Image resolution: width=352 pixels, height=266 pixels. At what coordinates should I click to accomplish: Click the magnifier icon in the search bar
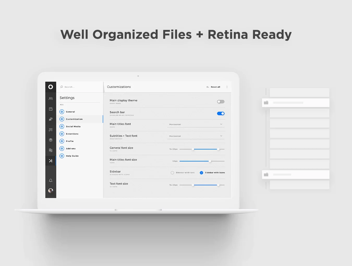click(x=62, y=87)
